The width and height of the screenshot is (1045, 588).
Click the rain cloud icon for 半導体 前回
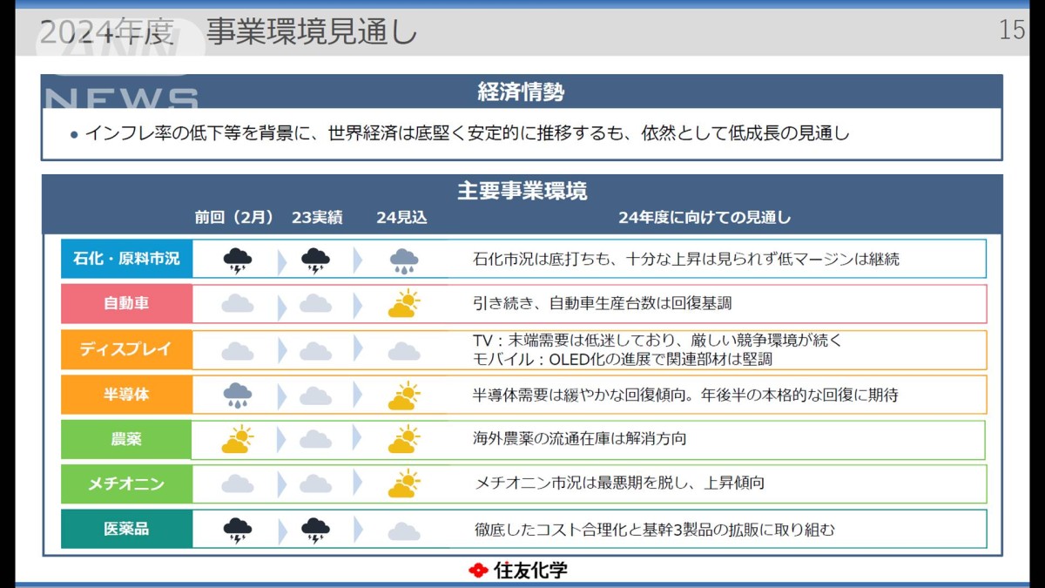pyautogui.click(x=238, y=395)
